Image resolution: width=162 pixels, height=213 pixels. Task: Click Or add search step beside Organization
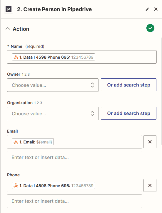pyautogui.click(x=128, y=113)
